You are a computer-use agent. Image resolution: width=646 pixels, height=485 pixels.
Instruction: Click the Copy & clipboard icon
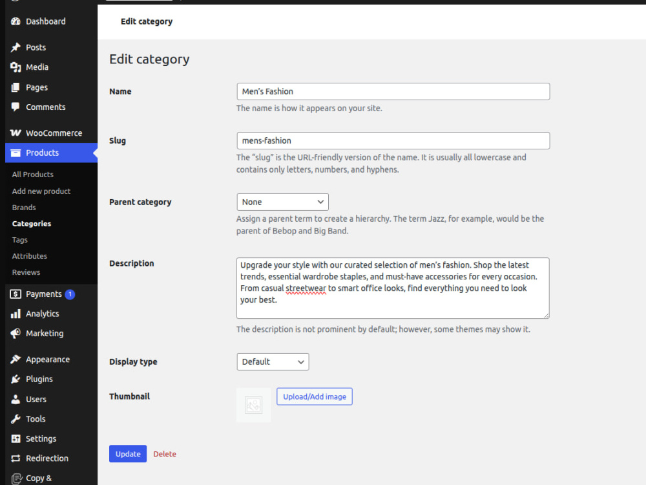16,479
